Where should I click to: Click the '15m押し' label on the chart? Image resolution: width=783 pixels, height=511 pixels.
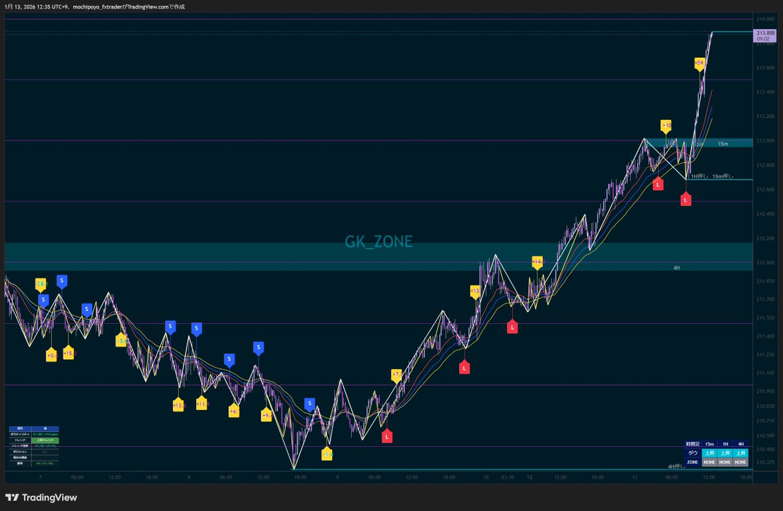[723, 176]
